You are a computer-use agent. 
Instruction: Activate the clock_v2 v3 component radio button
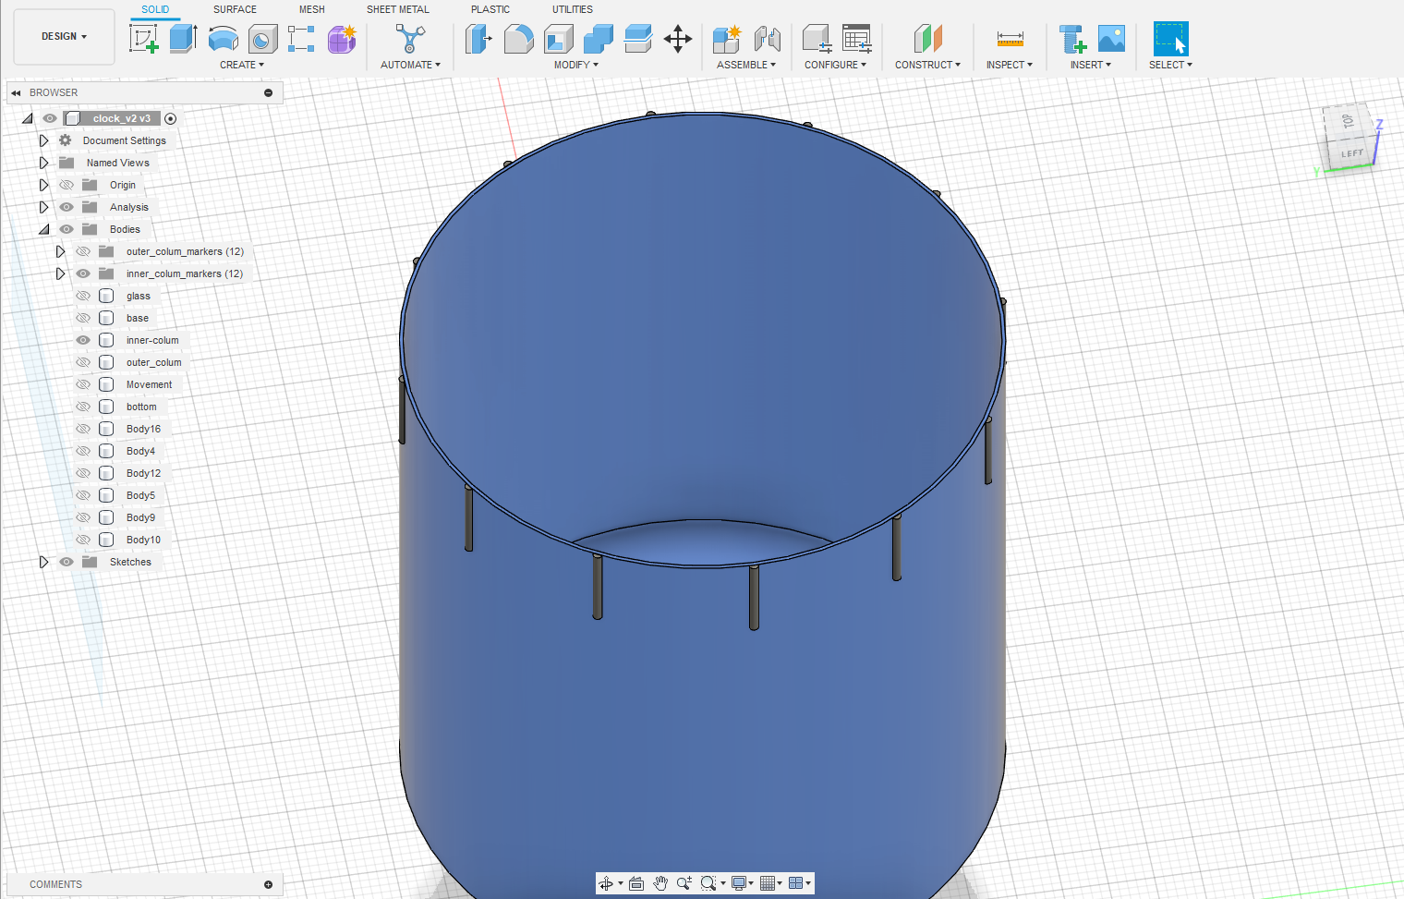pyautogui.click(x=170, y=118)
